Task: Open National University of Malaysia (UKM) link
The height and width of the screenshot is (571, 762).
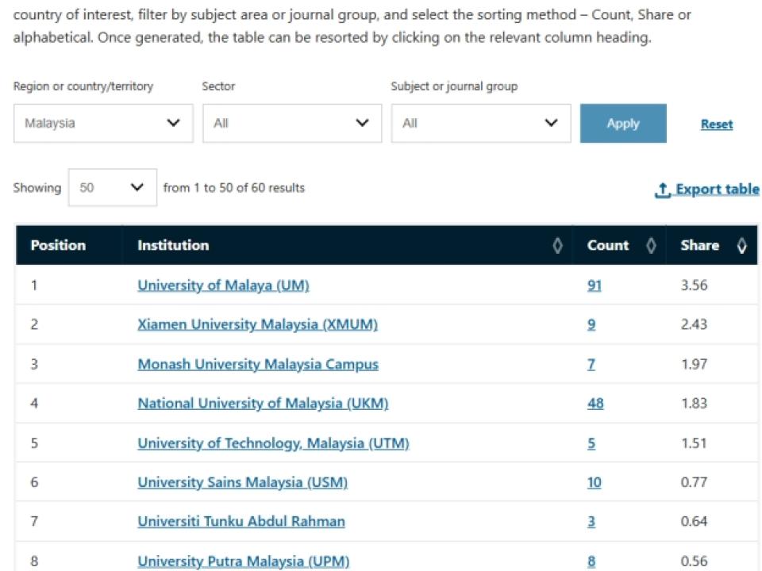Action: (x=263, y=404)
